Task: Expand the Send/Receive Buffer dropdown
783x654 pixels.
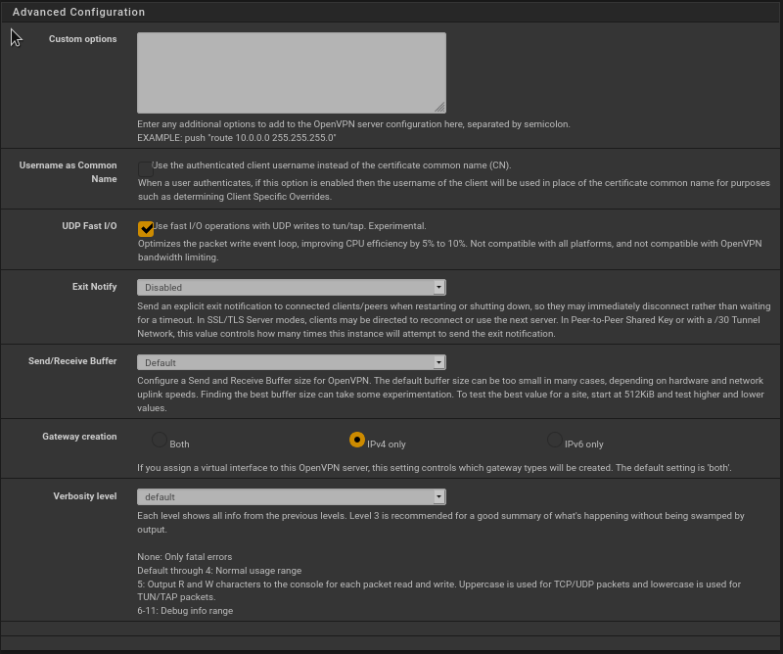Action: (x=291, y=362)
